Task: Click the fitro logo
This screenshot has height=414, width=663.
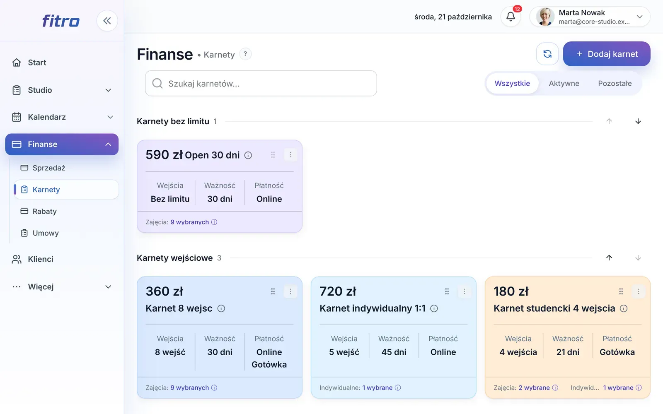Action: point(61,21)
